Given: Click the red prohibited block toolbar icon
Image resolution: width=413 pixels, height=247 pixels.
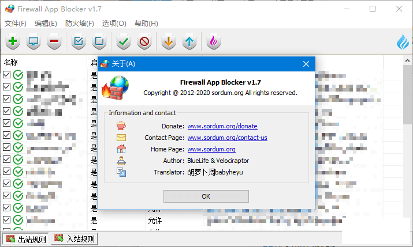Looking at the screenshot, I should pyautogui.click(x=144, y=41).
